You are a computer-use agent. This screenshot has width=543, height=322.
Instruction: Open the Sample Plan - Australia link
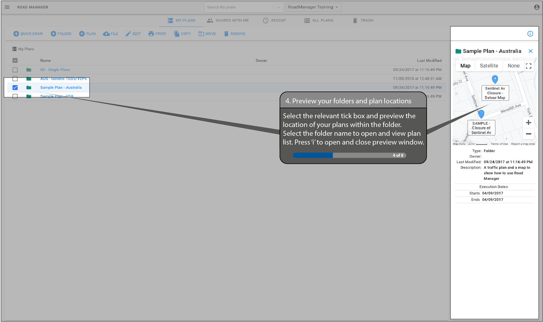click(x=61, y=88)
